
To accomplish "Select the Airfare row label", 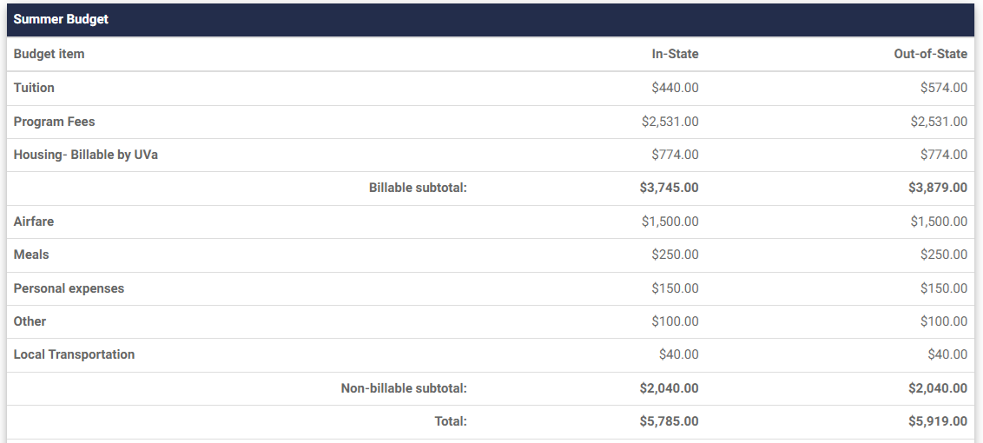I will 33,221.
